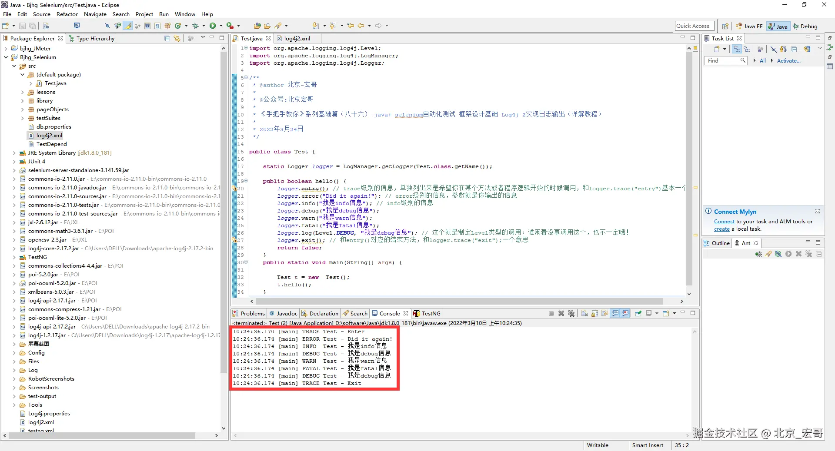Viewport: 835px width, 451px height.
Task: Click Clear Console icon
Action: 584,313
